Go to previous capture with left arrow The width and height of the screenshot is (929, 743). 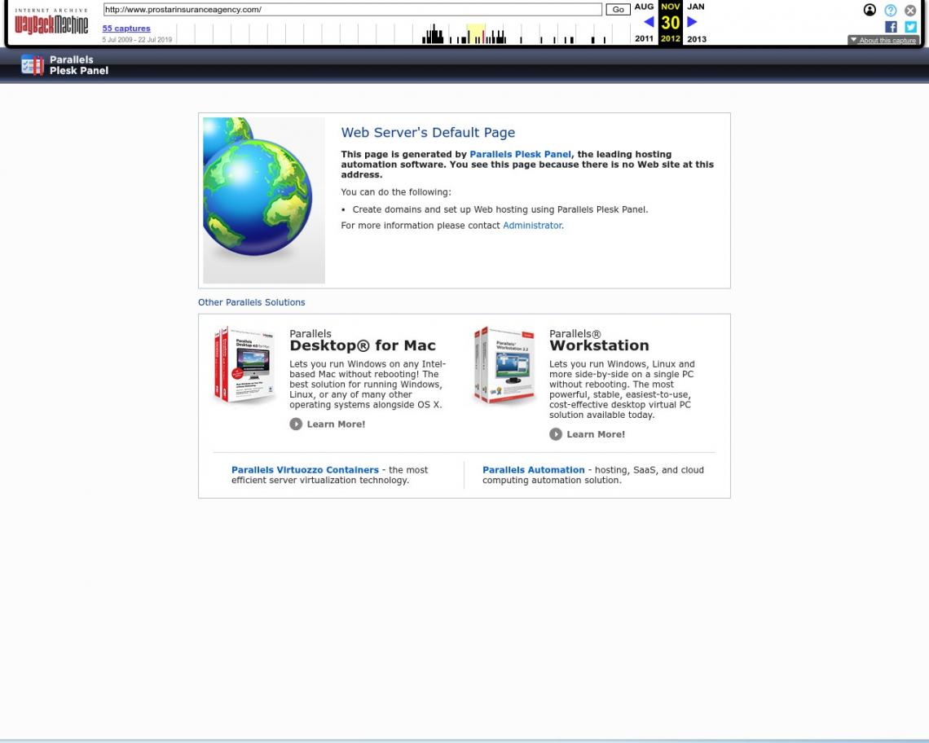point(649,22)
